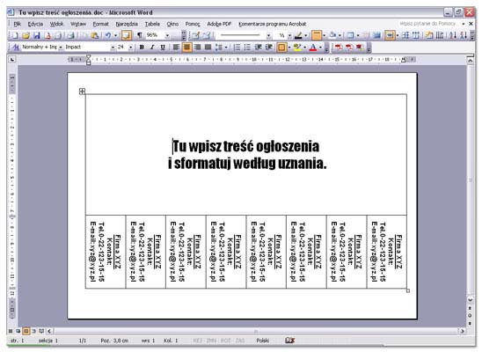Screen dimensions: 482x352
Task: Click the Save document icon
Action: point(37,36)
